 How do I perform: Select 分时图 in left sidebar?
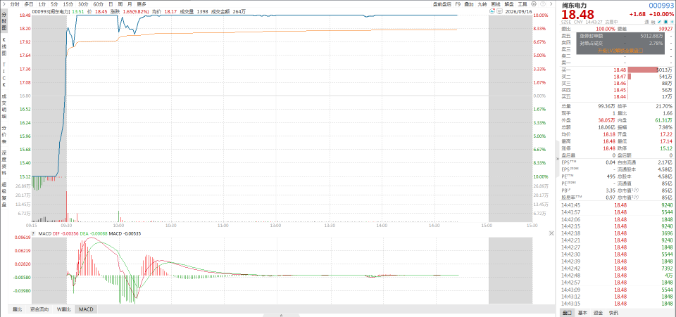pos(4,22)
